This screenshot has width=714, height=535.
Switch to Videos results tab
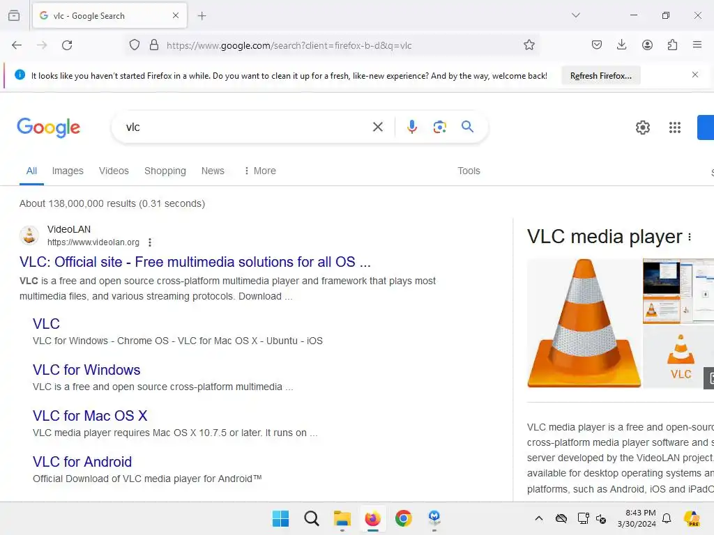(x=114, y=171)
